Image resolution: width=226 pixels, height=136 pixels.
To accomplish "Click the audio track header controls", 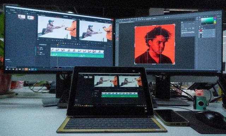I will 41,53.
